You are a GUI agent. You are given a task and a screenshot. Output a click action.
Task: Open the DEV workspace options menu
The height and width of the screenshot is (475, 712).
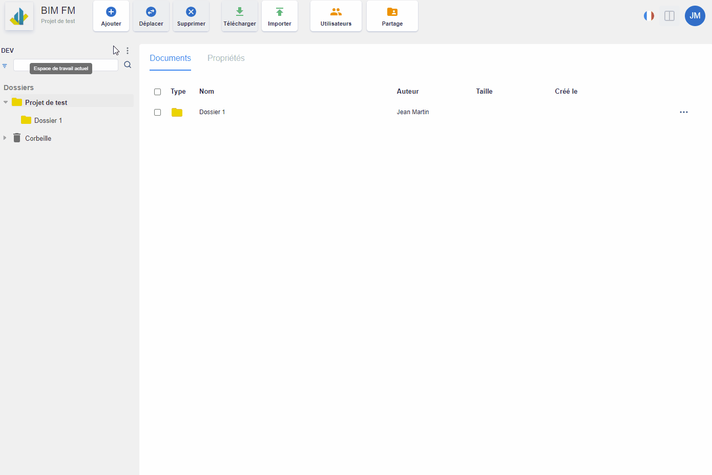pyautogui.click(x=128, y=51)
